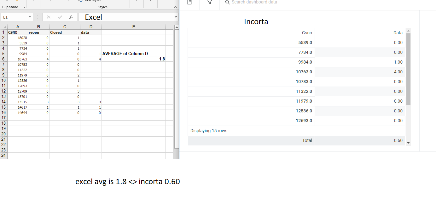Select the Closed header cell in Excel
The image size is (436, 204).
65,32
